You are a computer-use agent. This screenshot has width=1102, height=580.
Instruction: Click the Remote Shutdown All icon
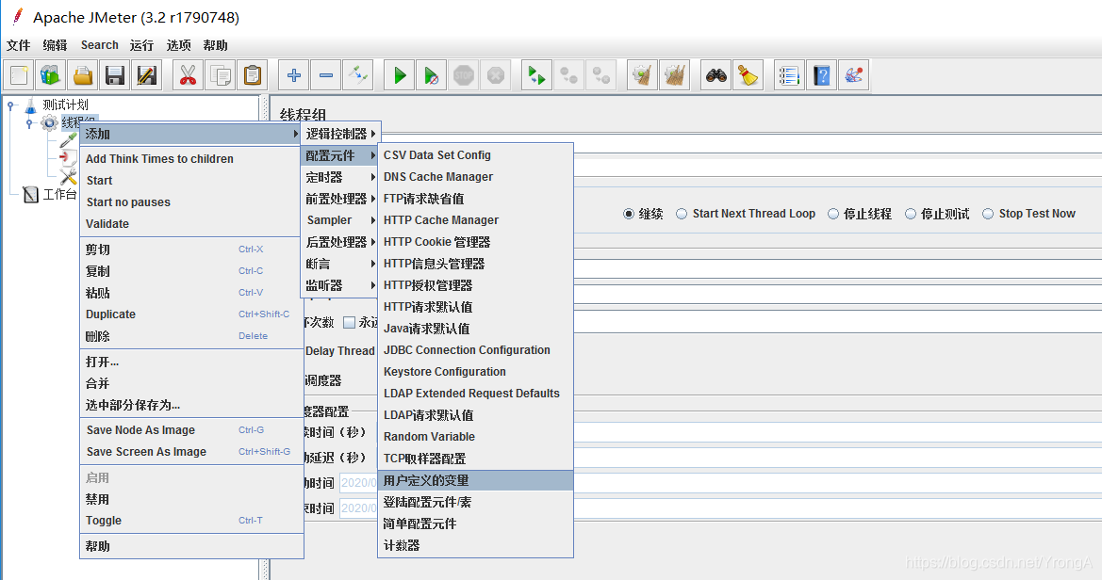tap(601, 75)
